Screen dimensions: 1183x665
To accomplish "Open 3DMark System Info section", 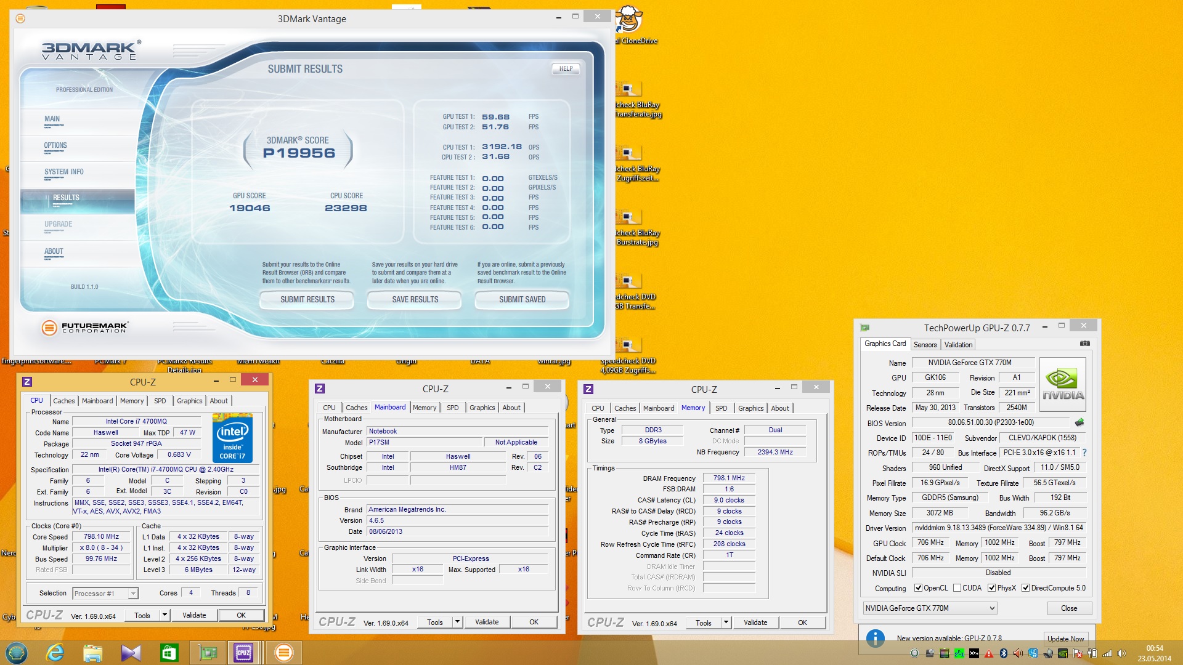I will click(x=64, y=172).
